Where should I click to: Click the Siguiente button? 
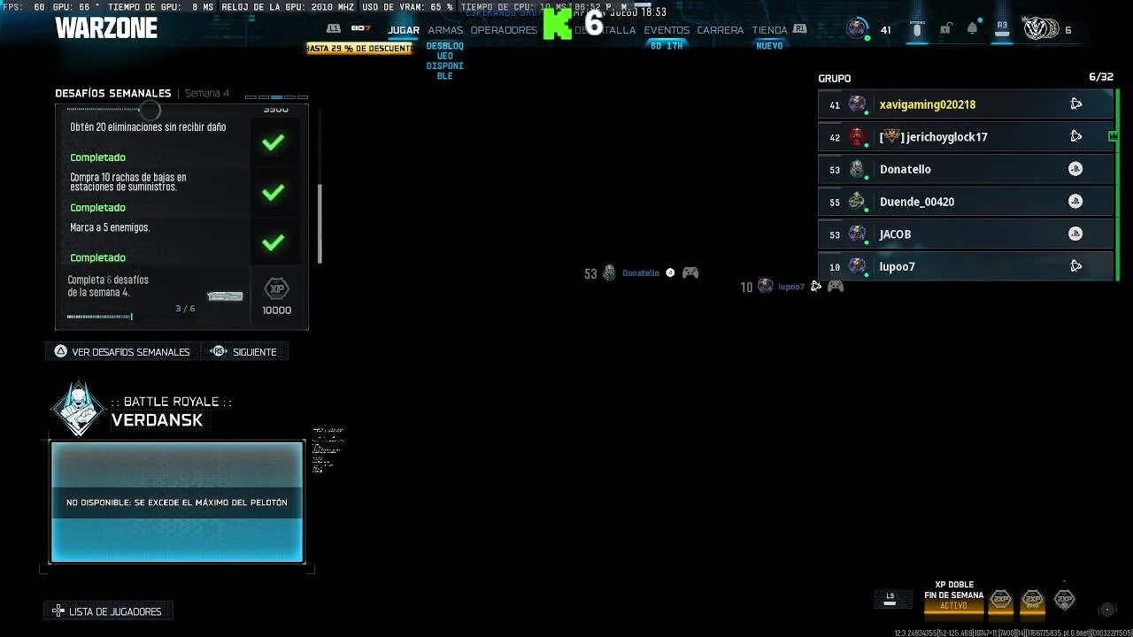point(243,351)
